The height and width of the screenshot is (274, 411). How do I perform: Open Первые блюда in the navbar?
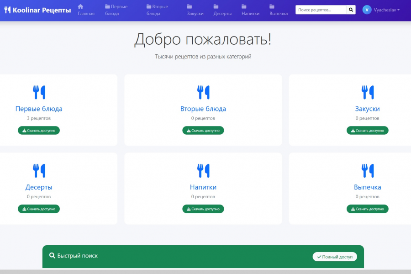coord(116,10)
